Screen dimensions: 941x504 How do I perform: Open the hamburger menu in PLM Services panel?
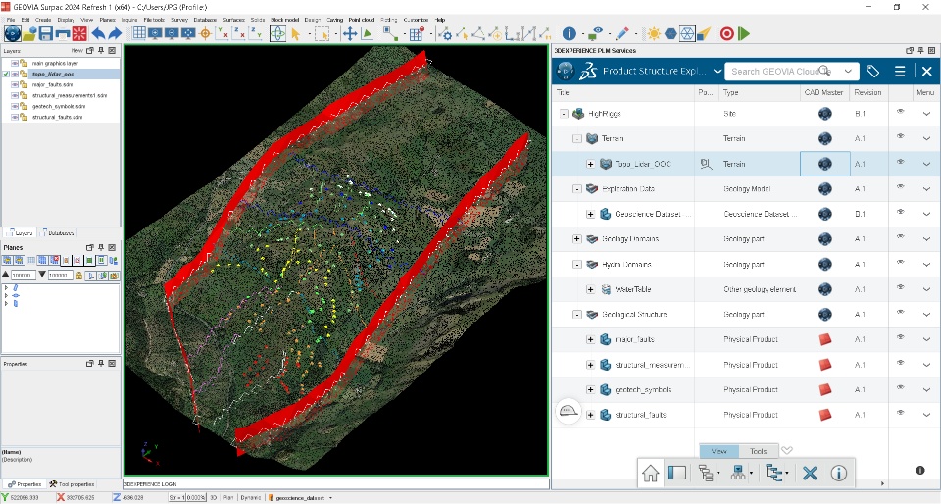(900, 71)
